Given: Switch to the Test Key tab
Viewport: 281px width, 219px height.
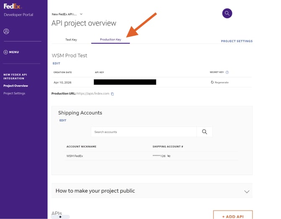Looking at the screenshot, I should [x=71, y=39].
